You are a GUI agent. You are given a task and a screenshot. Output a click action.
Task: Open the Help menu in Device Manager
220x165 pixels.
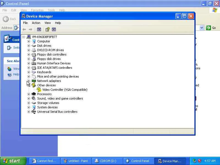(58, 23)
